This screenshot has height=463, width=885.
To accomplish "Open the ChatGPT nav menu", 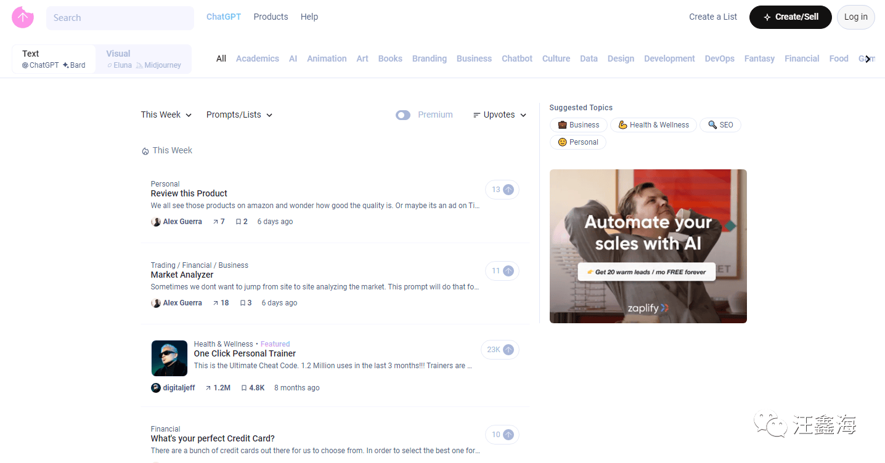I will [224, 17].
